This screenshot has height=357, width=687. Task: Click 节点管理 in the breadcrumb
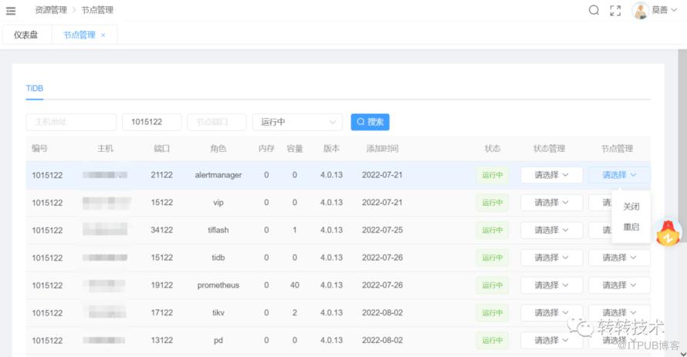pos(97,10)
